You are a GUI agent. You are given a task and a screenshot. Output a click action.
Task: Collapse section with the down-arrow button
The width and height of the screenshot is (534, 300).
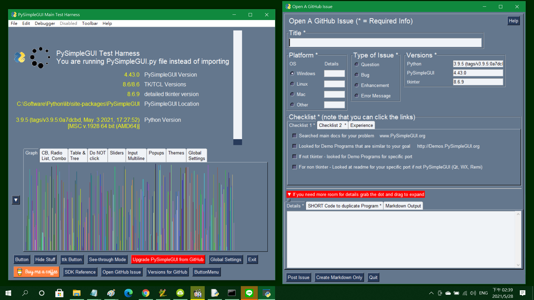click(x=16, y=200)
